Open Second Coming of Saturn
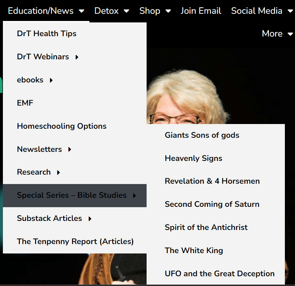This screenshot has height=286, width=295. [x=212, y=204]
